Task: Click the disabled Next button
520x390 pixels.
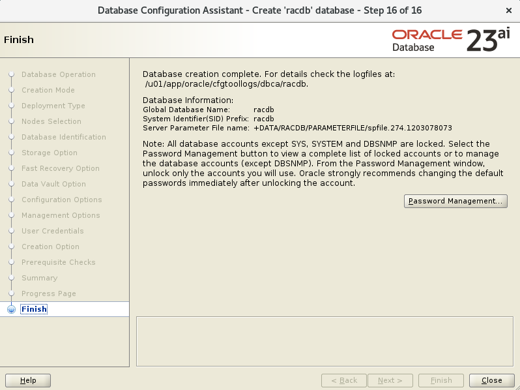Action: (x=390, y=380)
